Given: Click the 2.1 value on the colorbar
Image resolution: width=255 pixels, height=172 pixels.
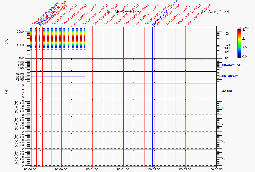Looking at the screenshot, I should coord(244,39).
